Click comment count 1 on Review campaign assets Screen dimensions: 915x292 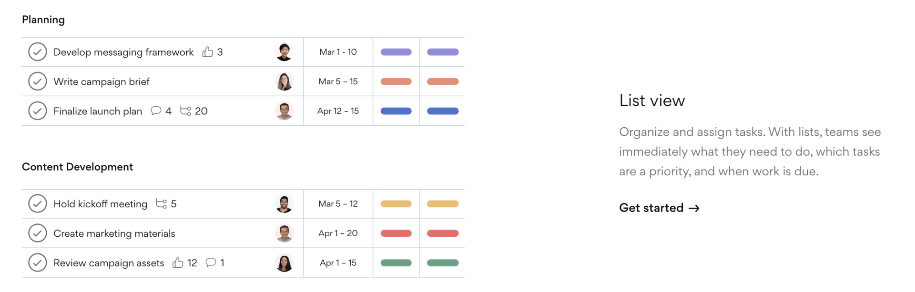(221, 262)
